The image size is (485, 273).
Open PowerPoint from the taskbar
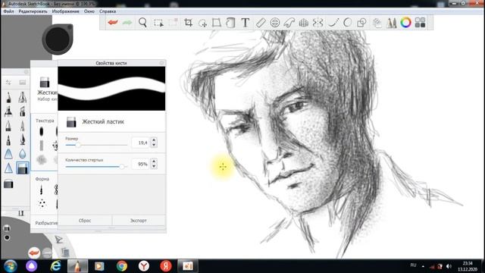(x=187, y=266)
